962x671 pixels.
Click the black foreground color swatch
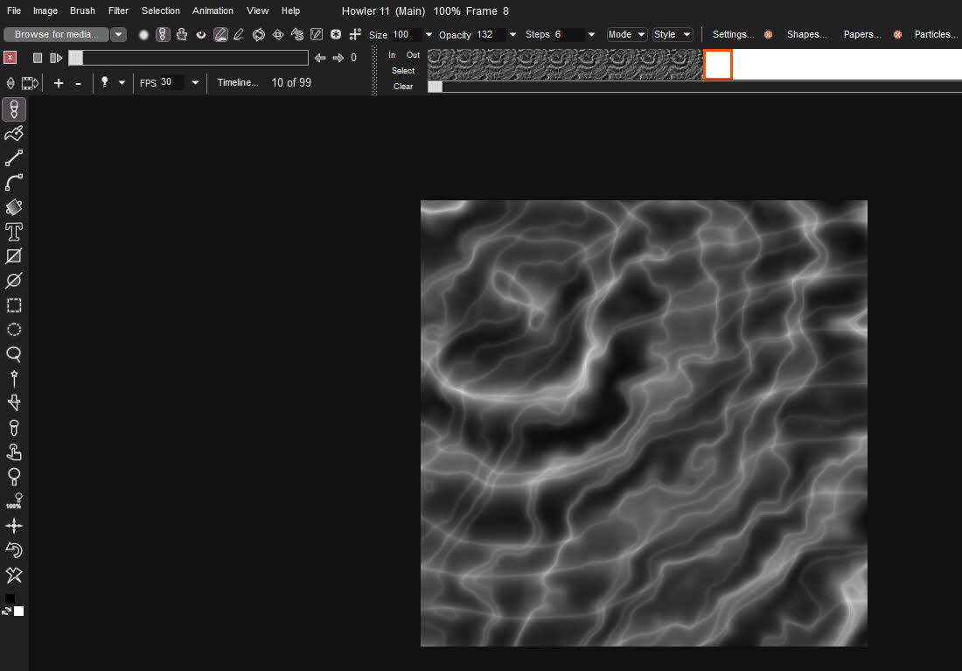point(10,598)
